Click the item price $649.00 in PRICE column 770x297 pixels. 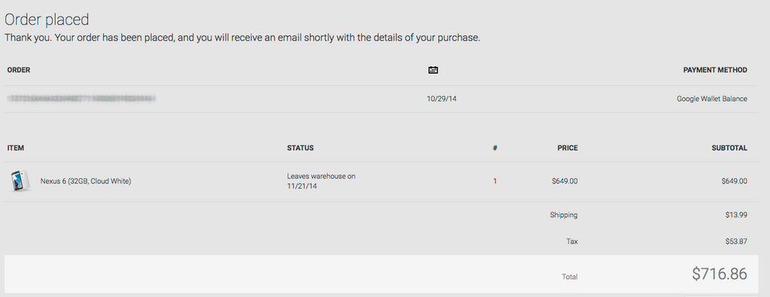tap(565, 181)
